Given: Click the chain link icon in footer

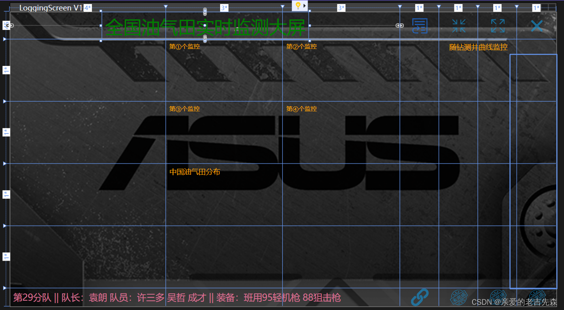Looking at the screenshot, I should (420, 297).
